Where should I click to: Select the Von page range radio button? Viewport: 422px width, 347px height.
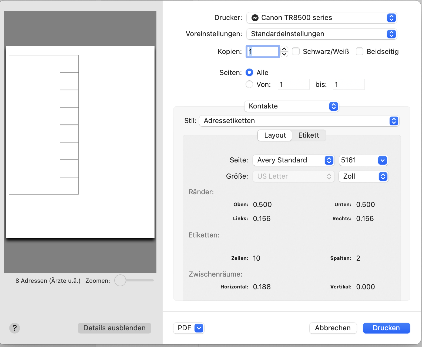(249, 84)
